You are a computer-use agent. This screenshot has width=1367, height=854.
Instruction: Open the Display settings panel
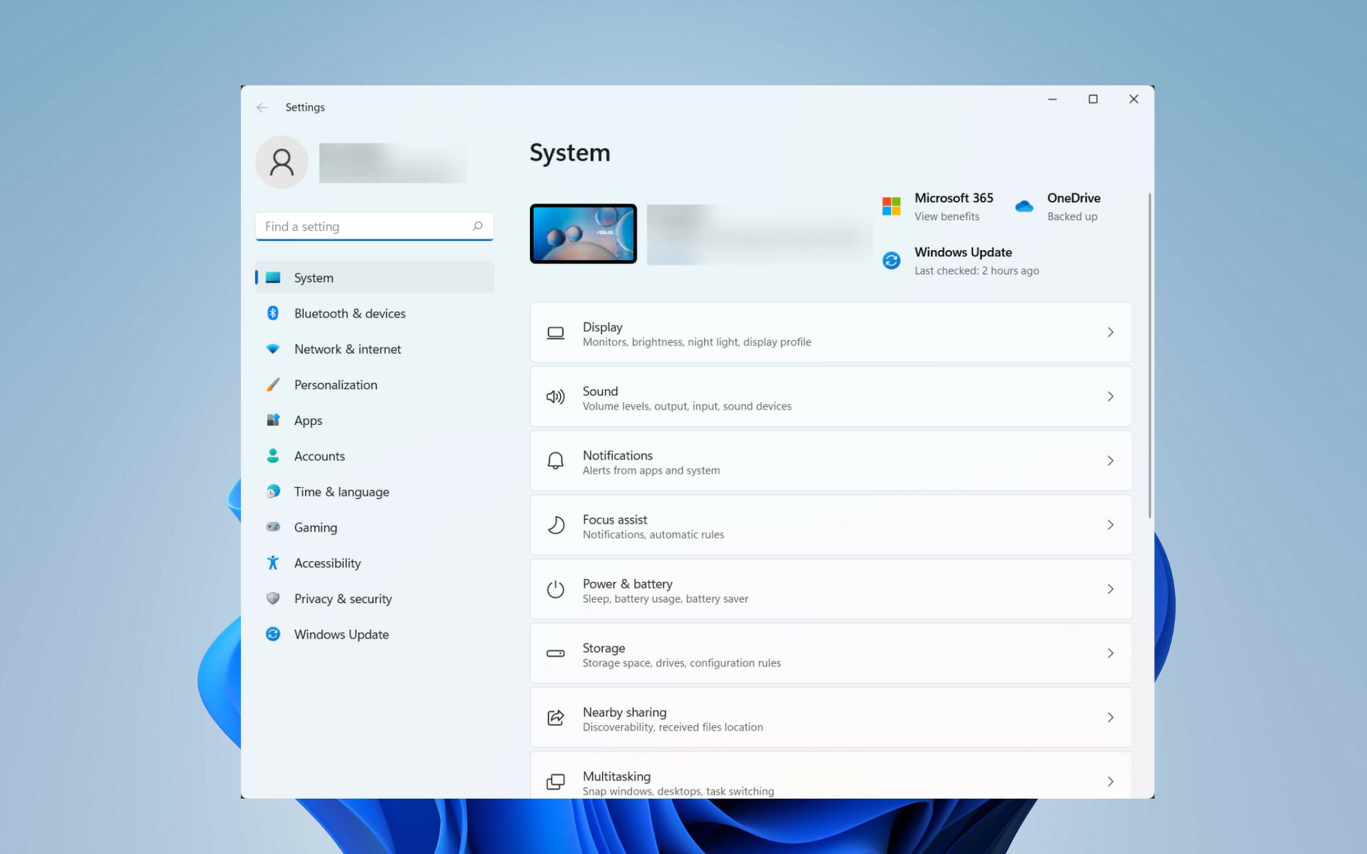(x=830, y=332)
